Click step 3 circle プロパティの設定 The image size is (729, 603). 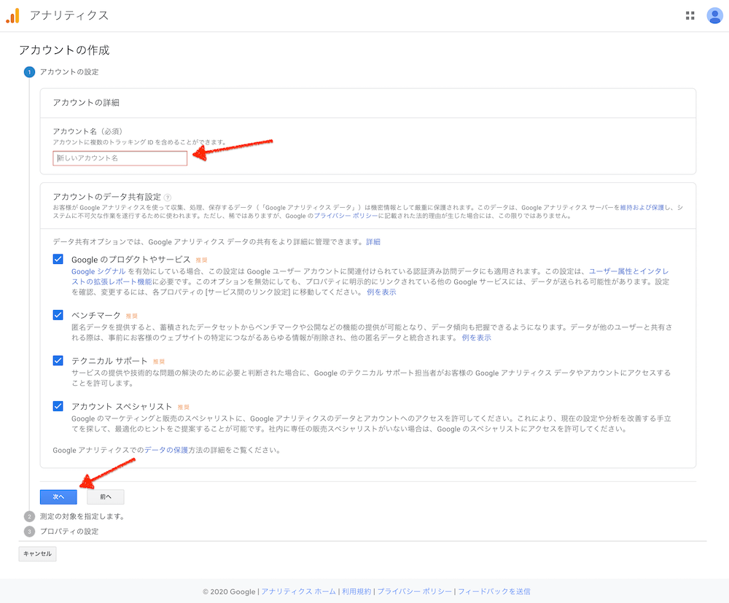pos(29,532)
